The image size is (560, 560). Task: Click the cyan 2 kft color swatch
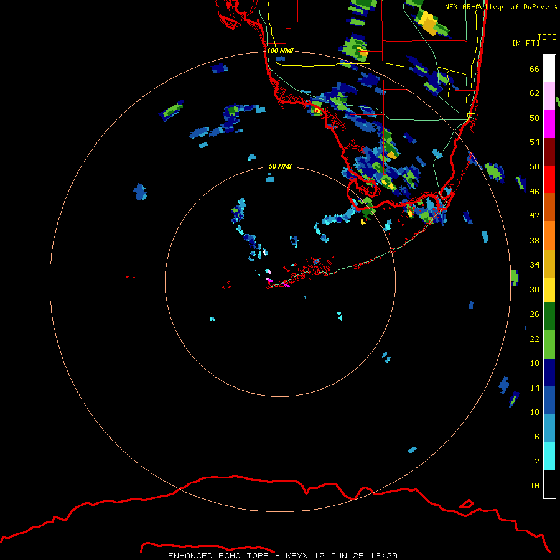tap(549, 456)
